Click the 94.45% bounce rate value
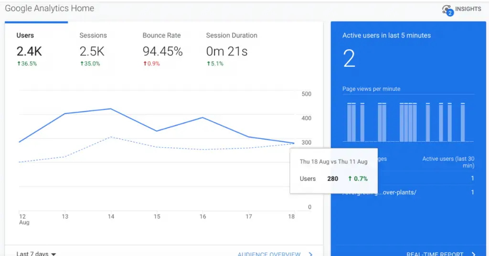This screenshot has width=489, height=256. (162, 52)
